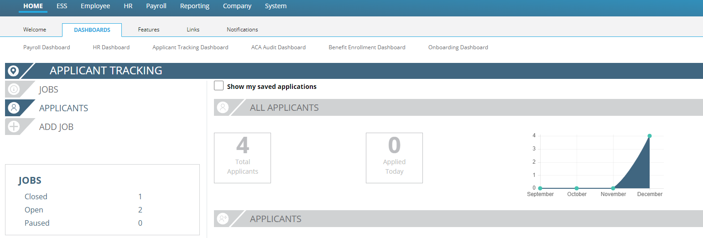Select ADD JOB in the sidebar

pyautogui.click(x=56, y=127)
